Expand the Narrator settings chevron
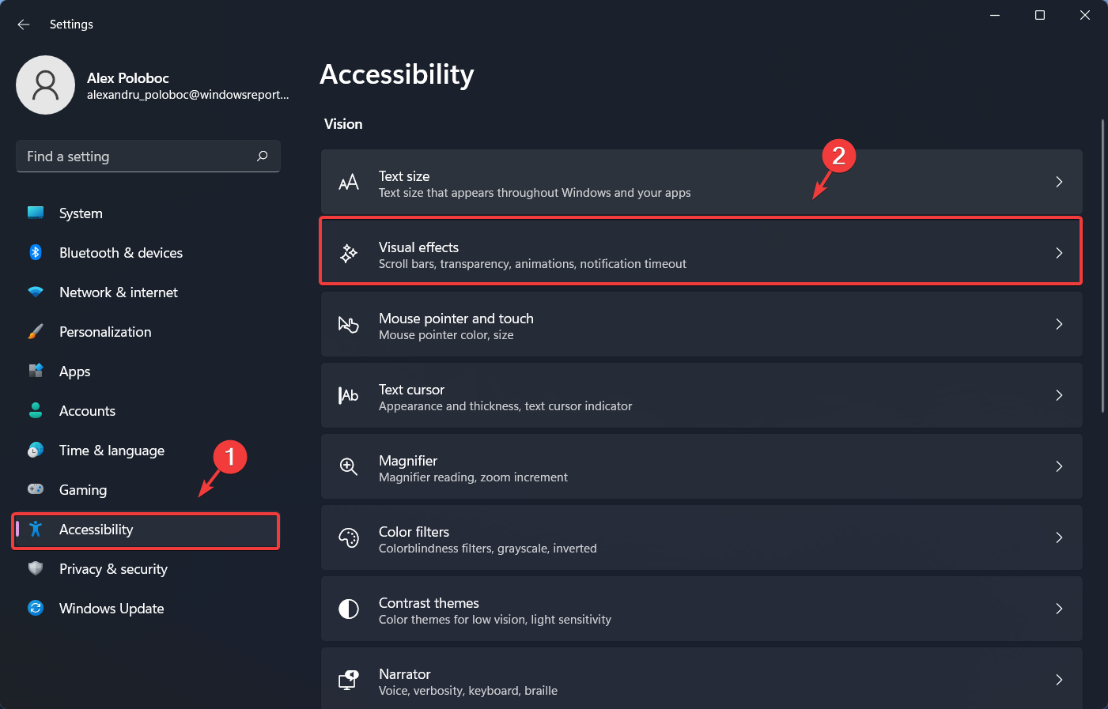The width and height of the screenshot is (1108, 709). click(x=1059, y=680)
